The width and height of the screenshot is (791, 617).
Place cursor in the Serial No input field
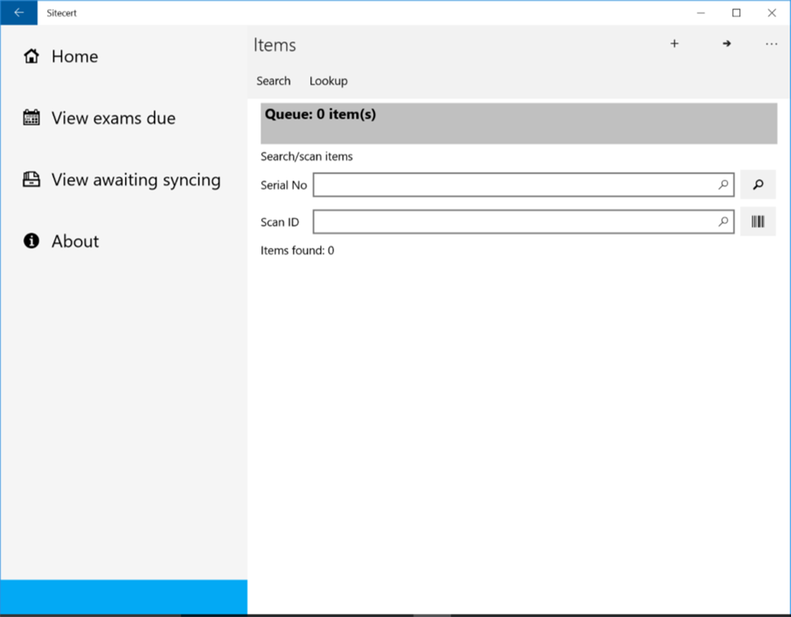pos(518,184)
